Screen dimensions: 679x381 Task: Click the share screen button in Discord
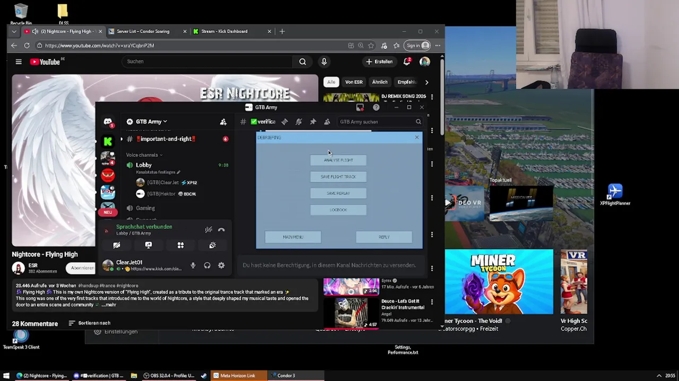click(x=149, y=246)
